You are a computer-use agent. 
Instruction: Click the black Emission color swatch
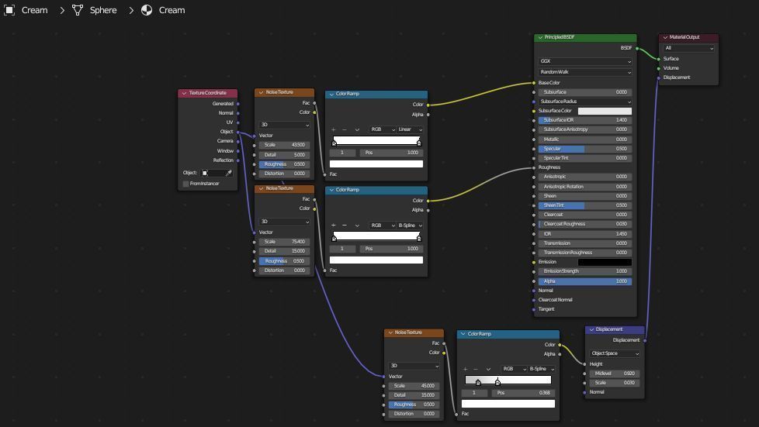point(605,262)
